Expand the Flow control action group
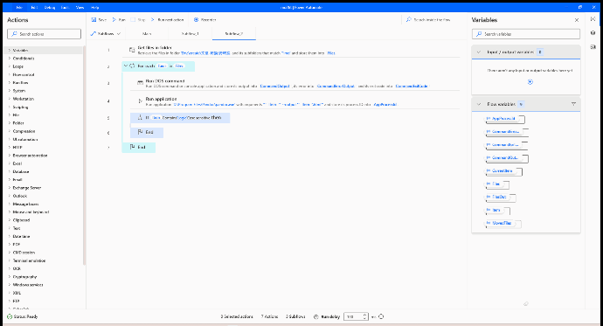 [x=10, y=74]
